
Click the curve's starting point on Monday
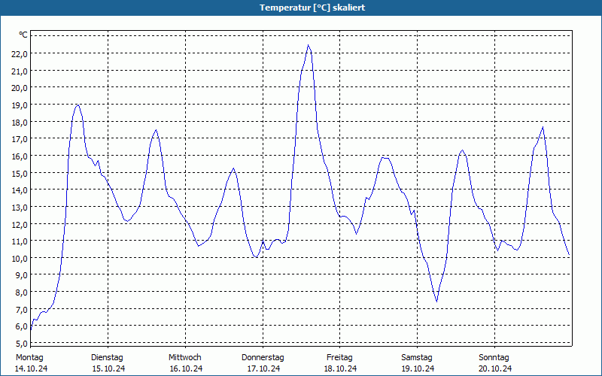point(31,329)
